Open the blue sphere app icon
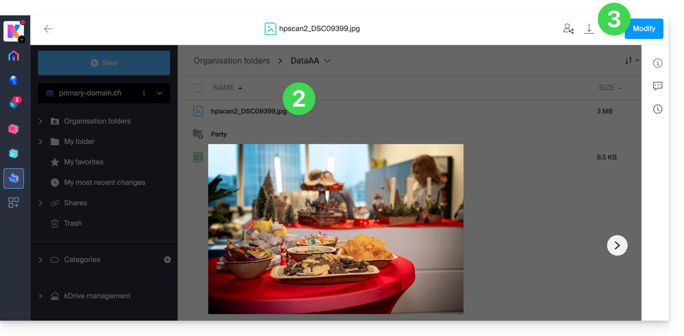The height and width of the screenshot is (336, 684). pyautogui.click(x=14, y=80)
